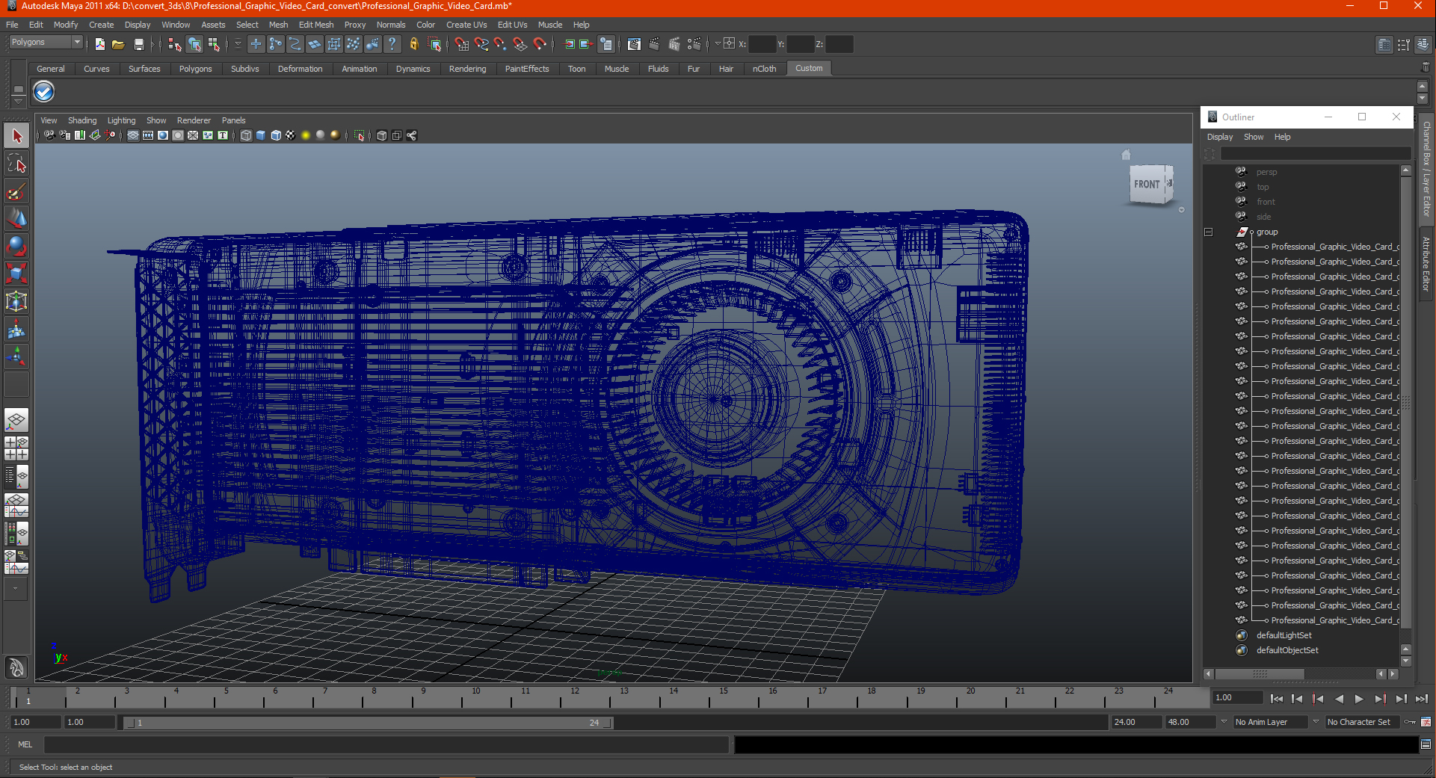Click the FRONT face of view cube
This screenshot has width=1436, height=778.
(x=1147, y=185)
